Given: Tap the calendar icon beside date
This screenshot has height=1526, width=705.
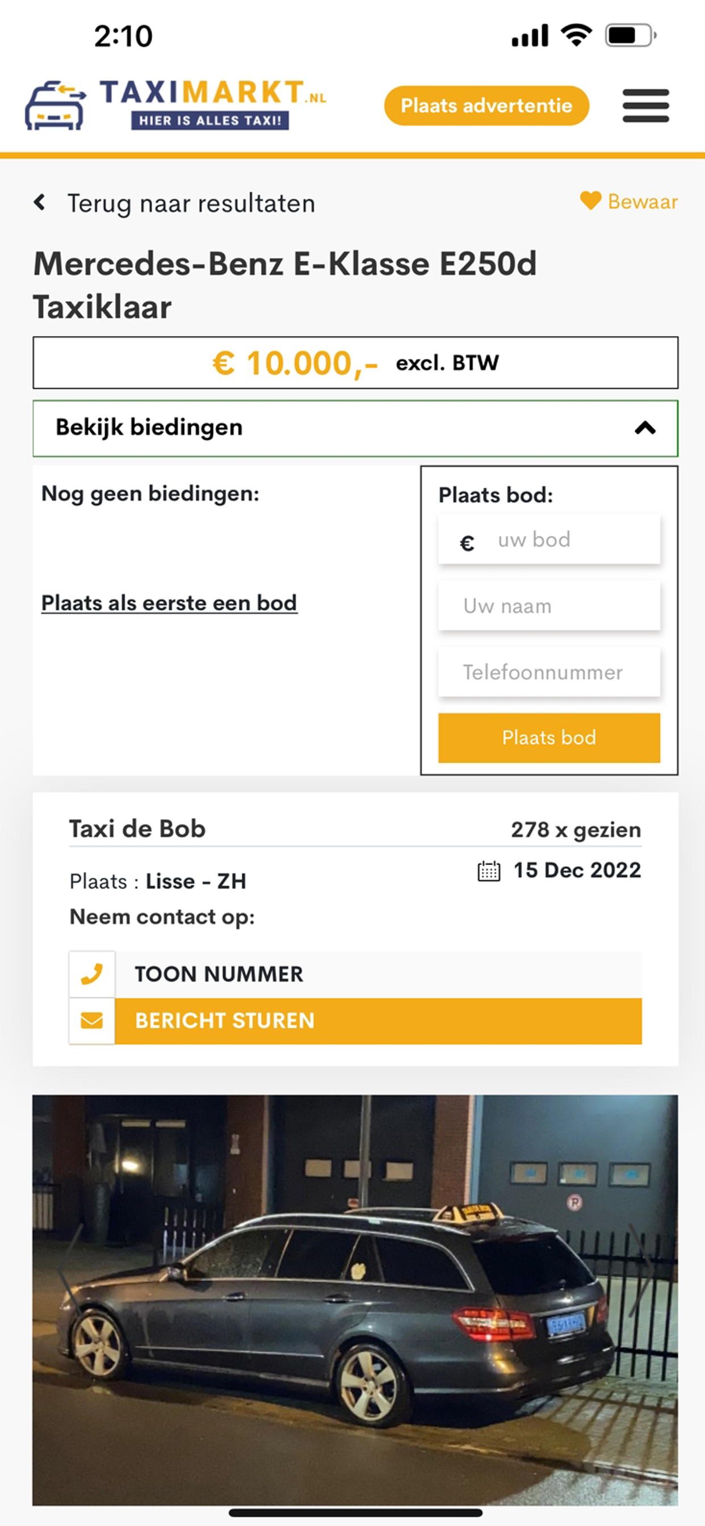Looking at the screenshot, I should (x=489, y=871).
